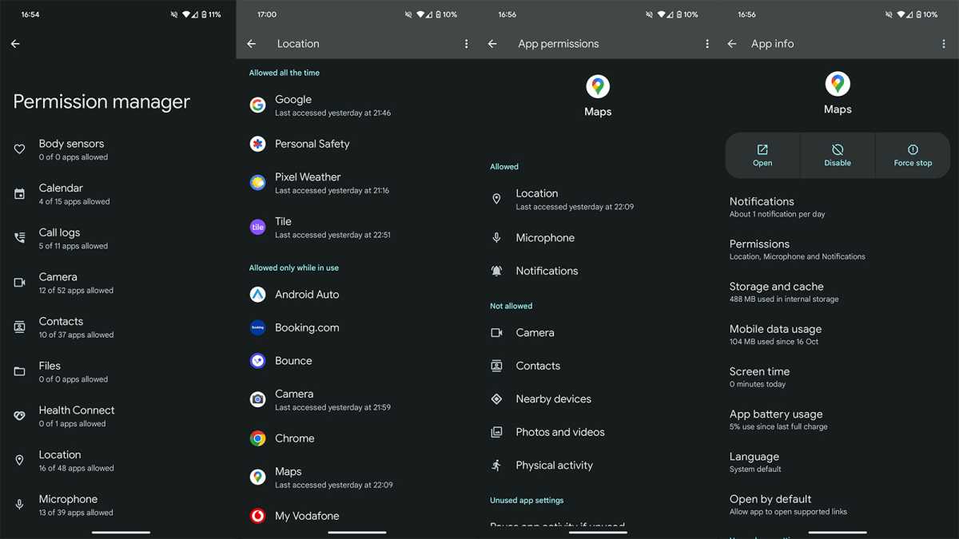This screenshot has height=539, width=959.
Task: Open Call logs permission entry
Action: (x=118, y=238)
